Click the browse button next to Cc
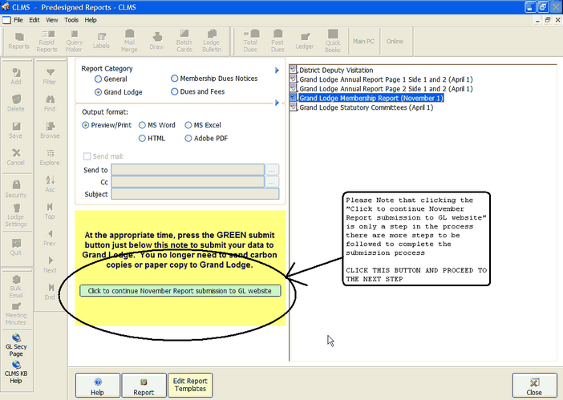The image size is (563, 400). tap(273, 182)
